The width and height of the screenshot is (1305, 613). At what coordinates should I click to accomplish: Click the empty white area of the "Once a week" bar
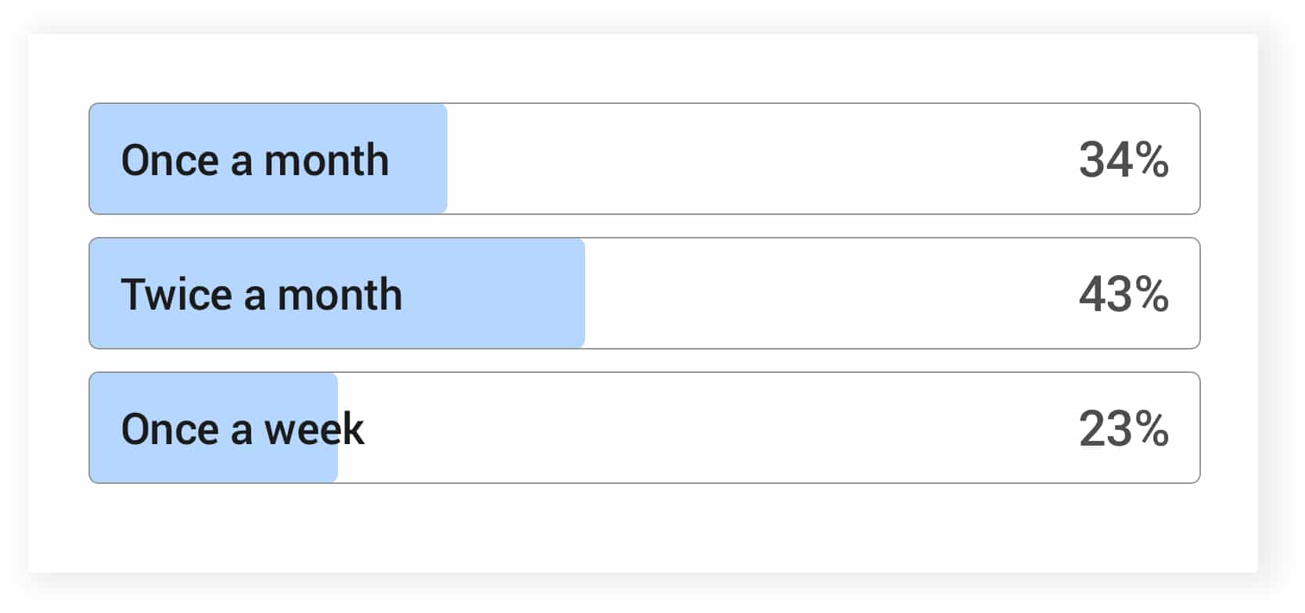(704, 428)
